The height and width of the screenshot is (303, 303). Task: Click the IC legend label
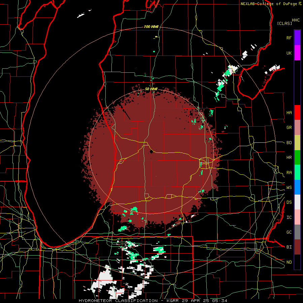point(289,217)
